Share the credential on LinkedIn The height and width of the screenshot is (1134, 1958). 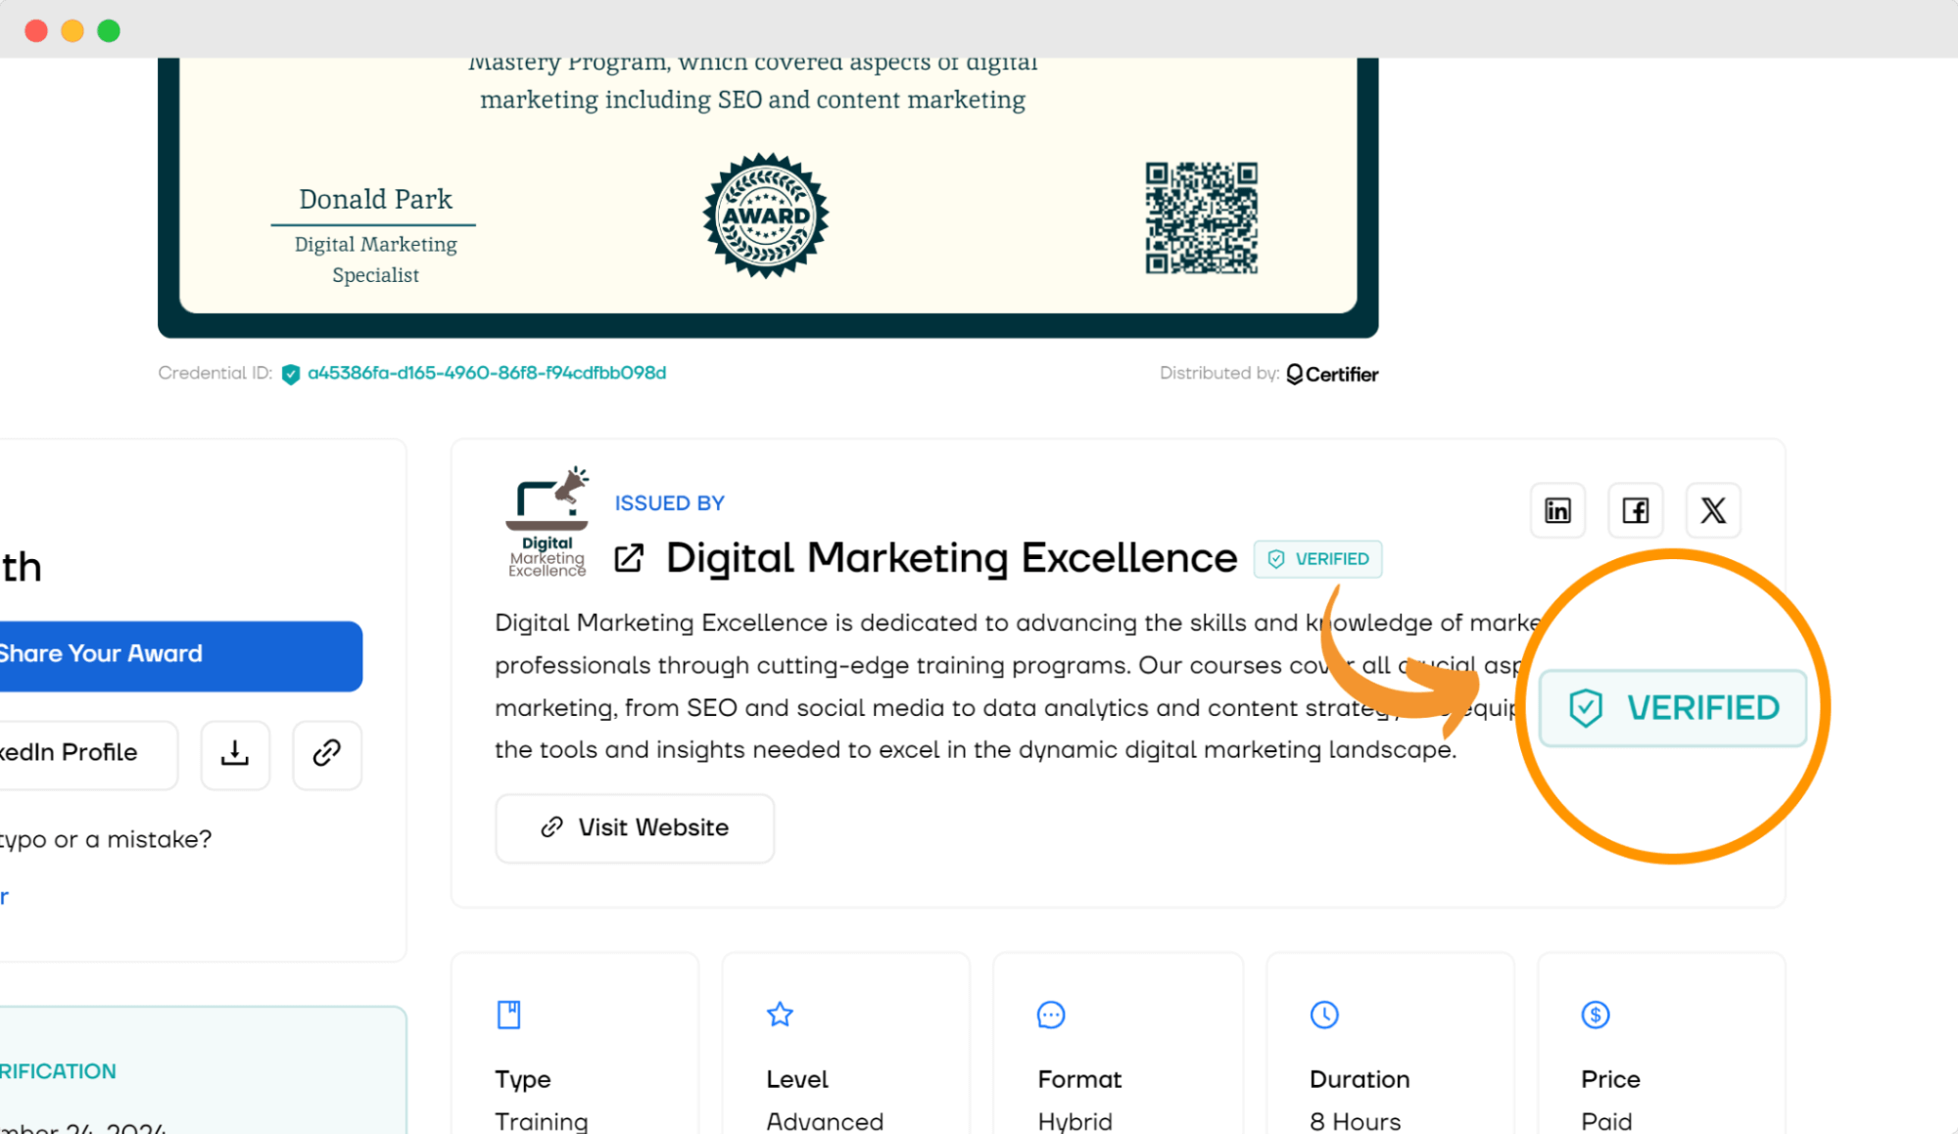coord(1557,510)
